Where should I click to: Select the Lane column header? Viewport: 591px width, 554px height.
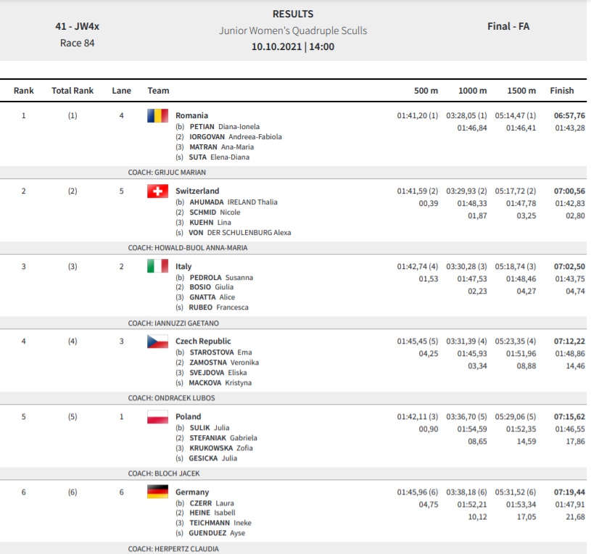point(121,91)
